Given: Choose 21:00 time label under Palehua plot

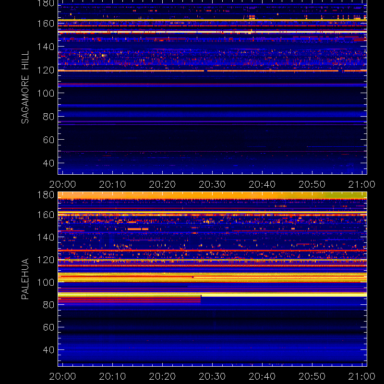Looking at the screenshot, I should 362,376.
